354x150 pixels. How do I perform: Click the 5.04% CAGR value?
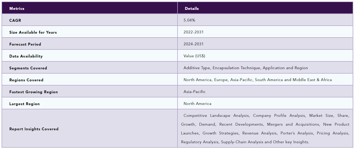point(189,20)
